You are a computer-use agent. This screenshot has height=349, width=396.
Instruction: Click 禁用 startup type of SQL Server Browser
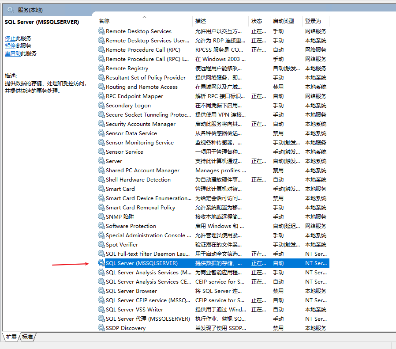click(x=278, y=291)
